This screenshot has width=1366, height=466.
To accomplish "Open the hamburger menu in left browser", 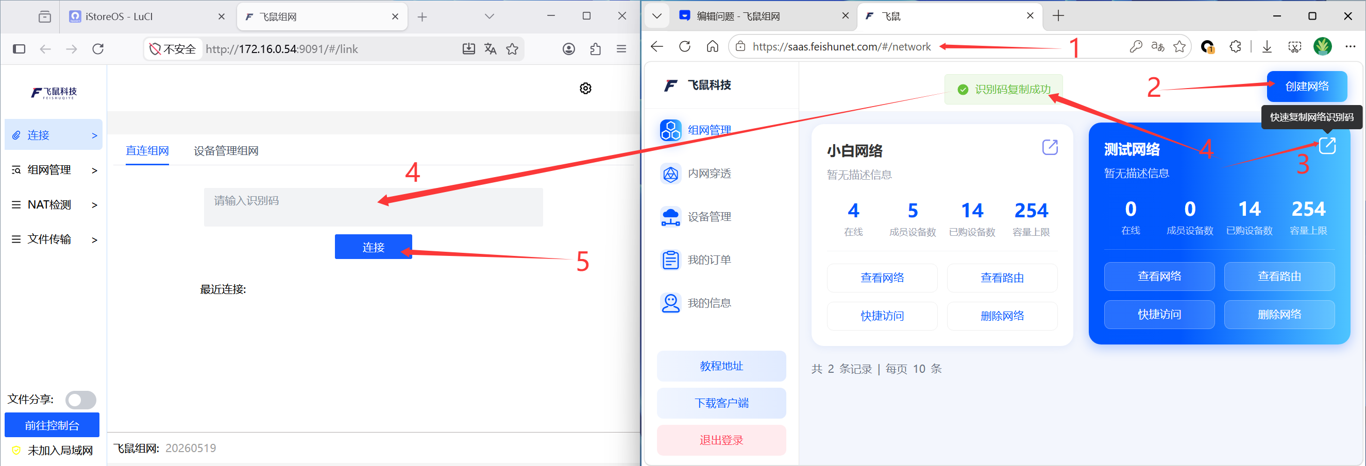I will point(621,49).
